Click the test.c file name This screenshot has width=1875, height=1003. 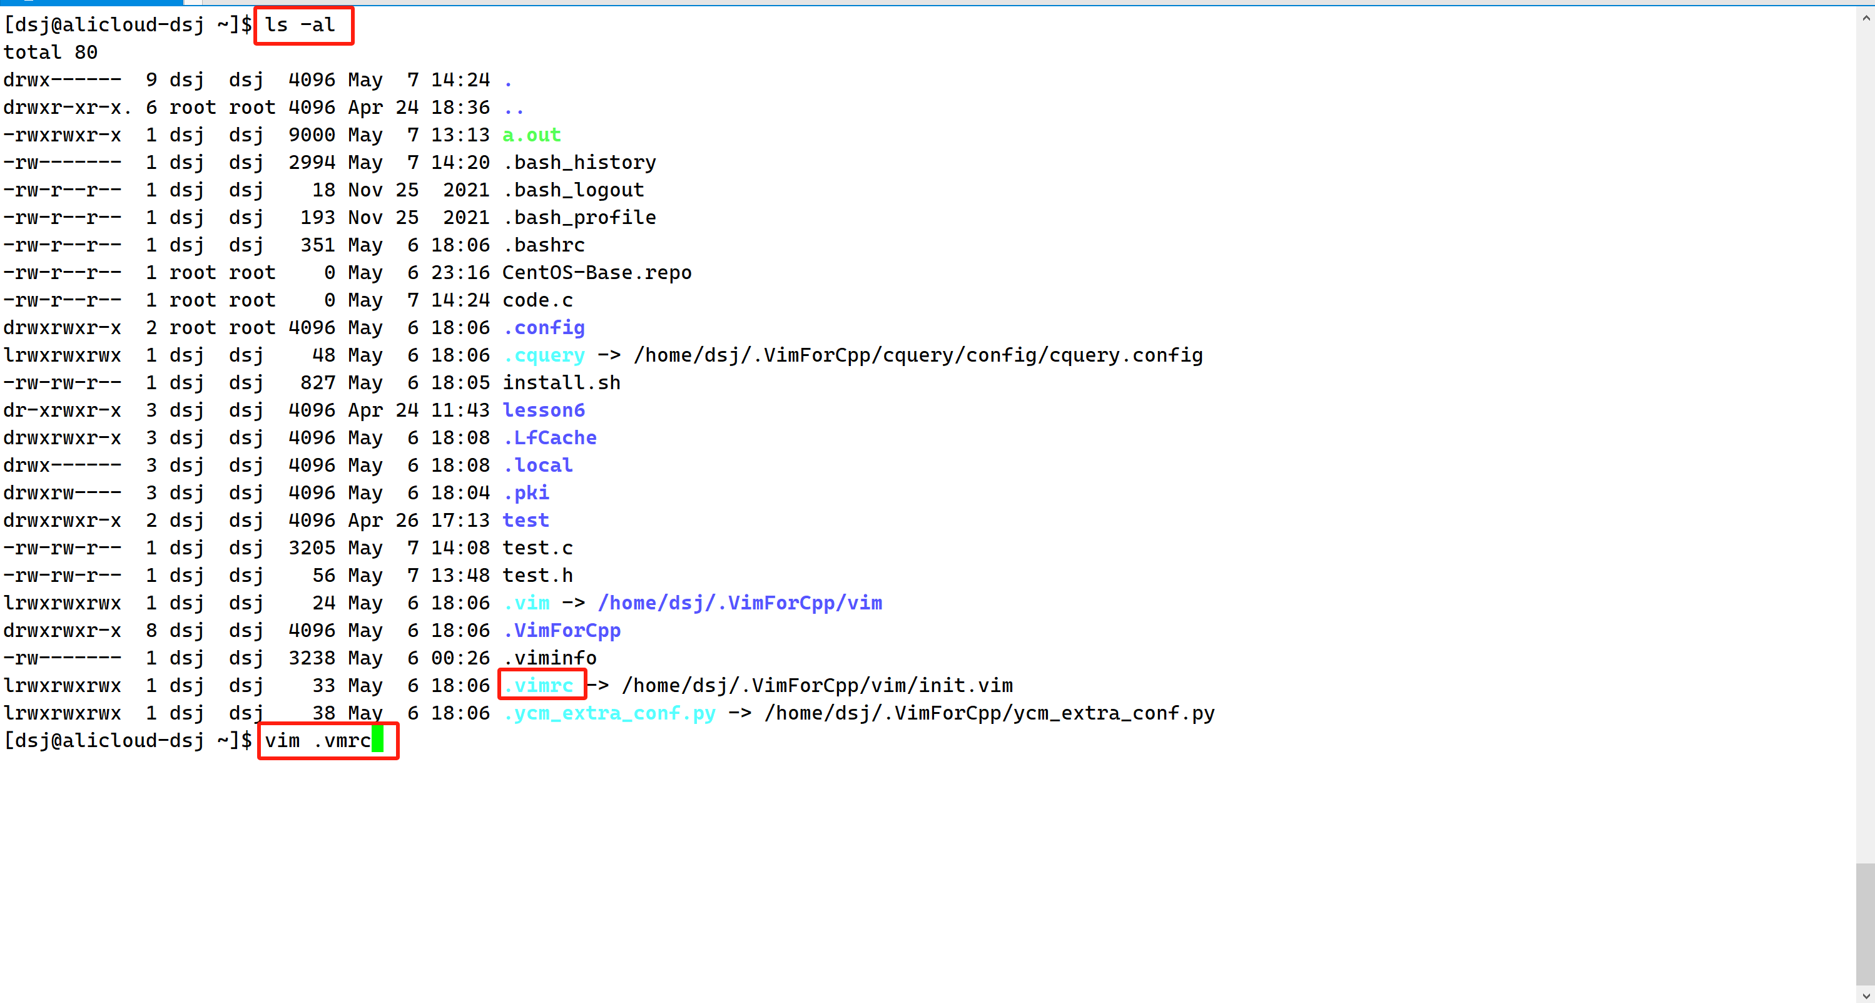pyautogui.click(x=538, y=548)
